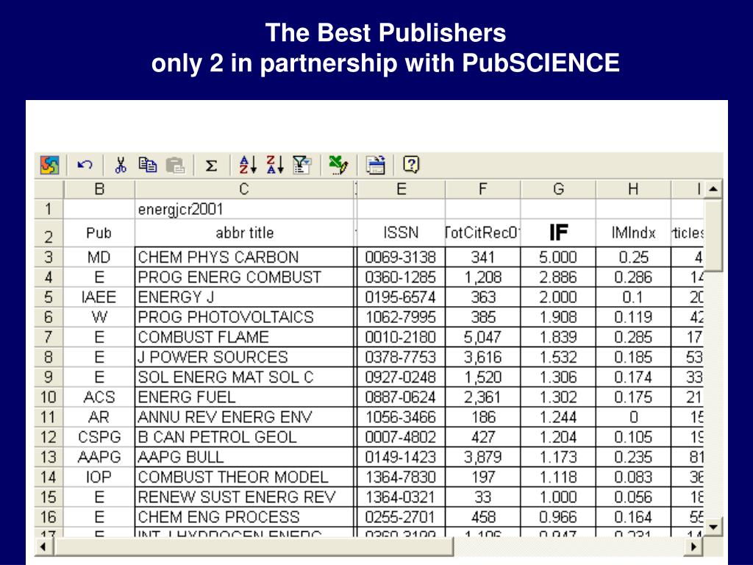Select publisher cell 'MD'
The image size is (753, 565).
99,257
